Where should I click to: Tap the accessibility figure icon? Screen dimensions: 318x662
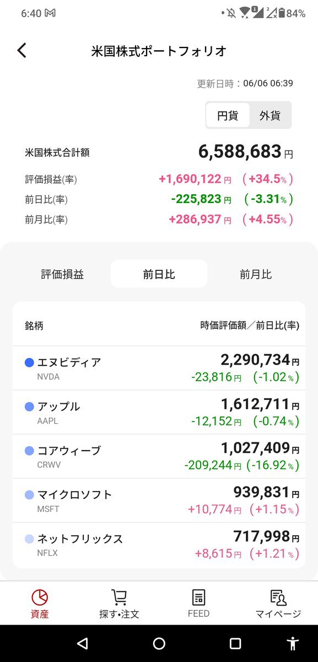293,643
